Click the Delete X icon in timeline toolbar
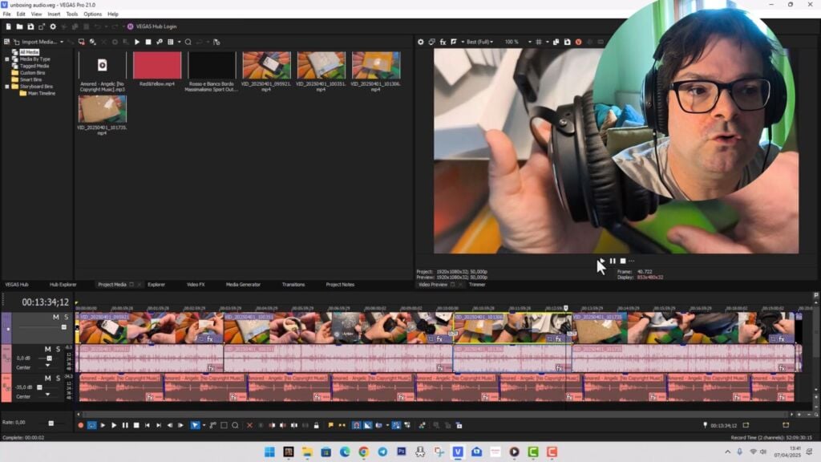The image size is (821, 462). [x=249, y=425]
